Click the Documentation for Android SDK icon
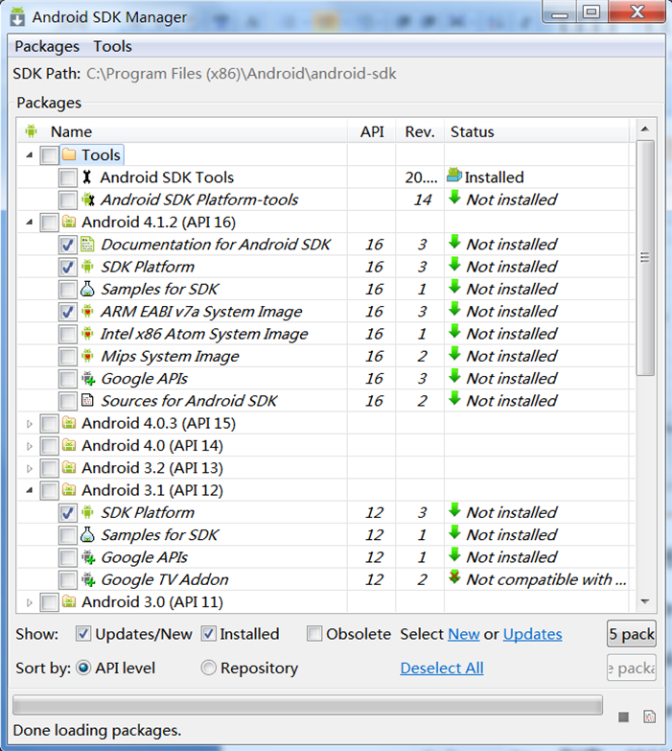Image resolution: width=672 pixels, height=751 pixels. [x=87, y=245]
